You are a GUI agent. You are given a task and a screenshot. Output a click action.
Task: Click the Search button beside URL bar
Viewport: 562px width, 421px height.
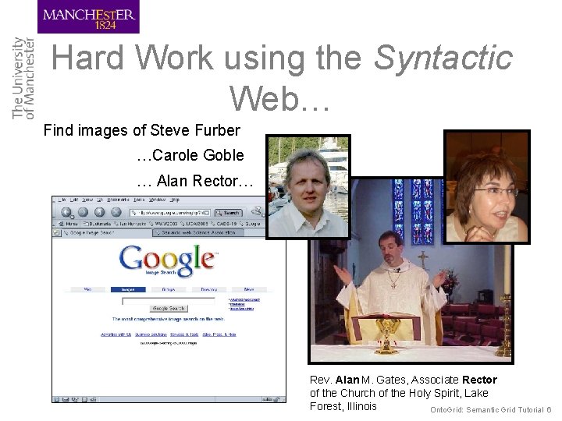pos(229,213)
